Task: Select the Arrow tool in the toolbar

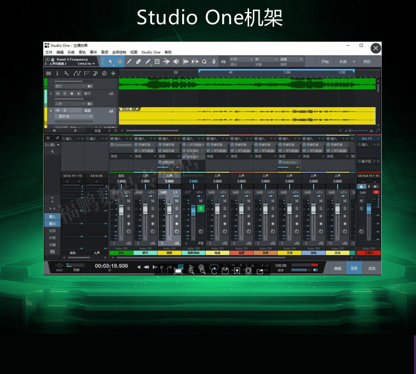Action: pos(111,62)
